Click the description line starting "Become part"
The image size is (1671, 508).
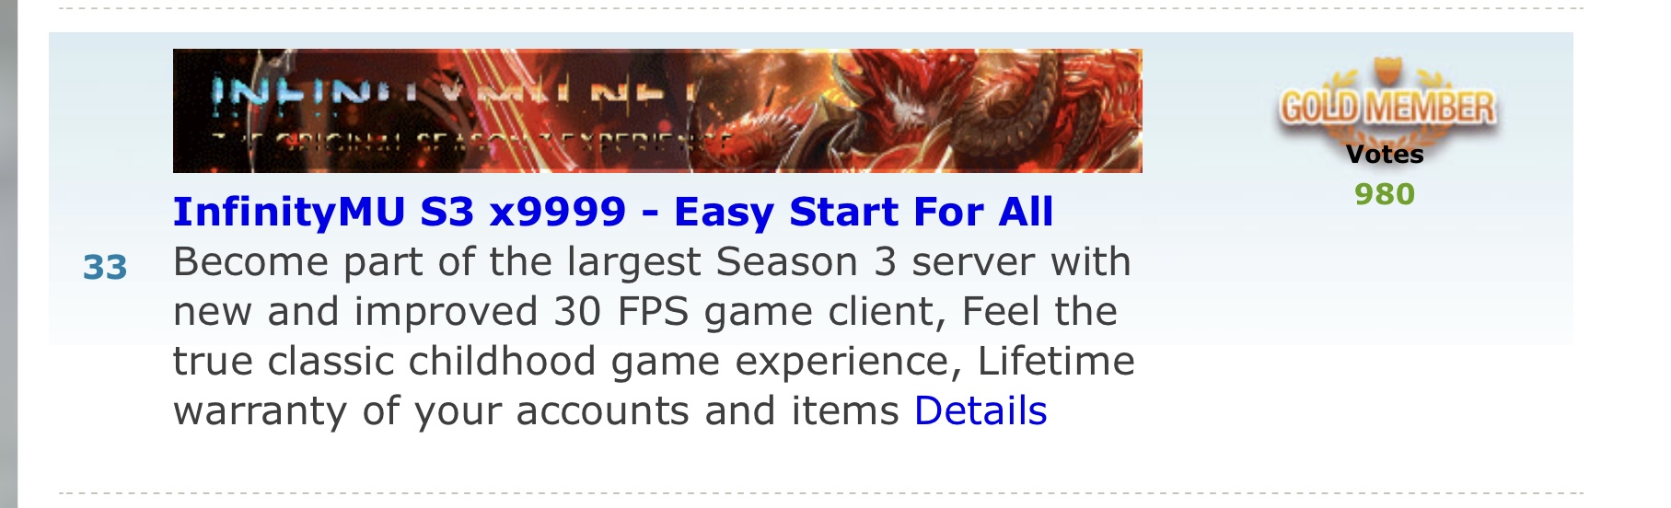pos(652,262)
